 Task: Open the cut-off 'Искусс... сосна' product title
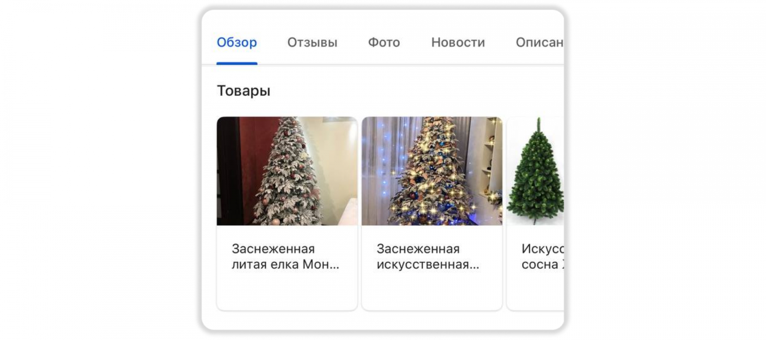[542, 257]
